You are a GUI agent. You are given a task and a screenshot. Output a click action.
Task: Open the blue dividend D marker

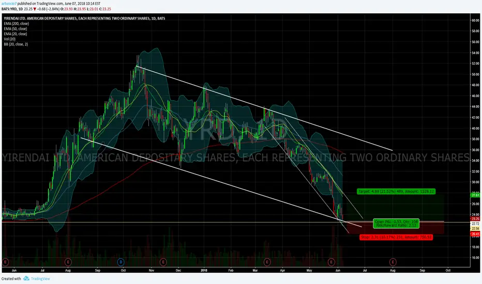[121, 262]
